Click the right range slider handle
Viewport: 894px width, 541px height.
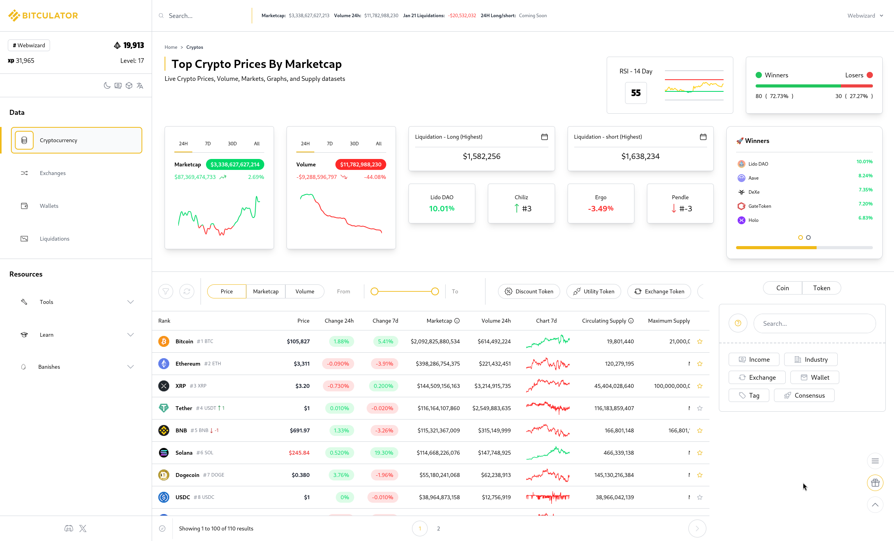pos(435,291)
